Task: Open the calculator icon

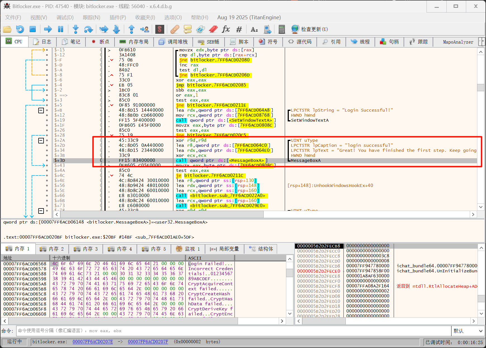Action: pyautogui.click(x=282, y=29)
